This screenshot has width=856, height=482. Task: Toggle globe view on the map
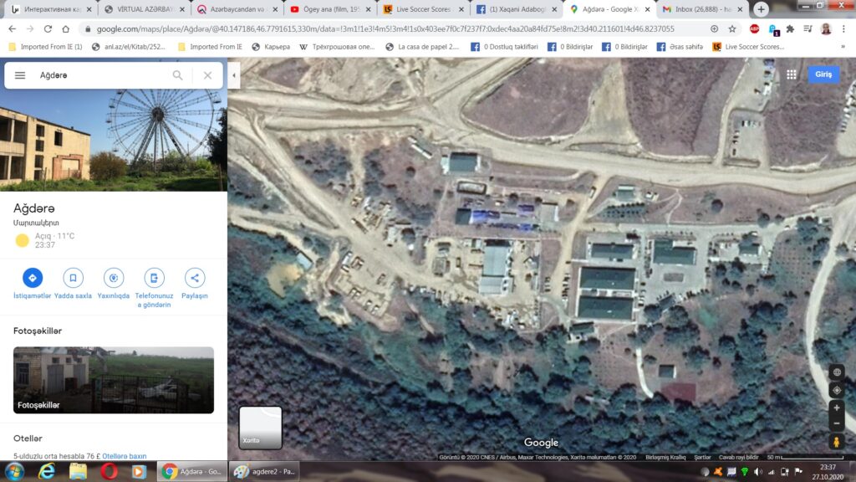pyautogui.click(x=836, y=372)
